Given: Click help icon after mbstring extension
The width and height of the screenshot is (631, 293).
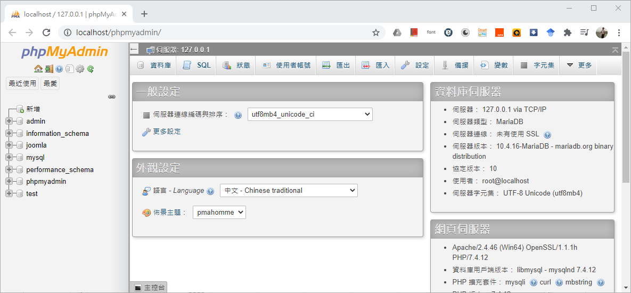Looking at the screenshot, I should [x=601, y=282].
